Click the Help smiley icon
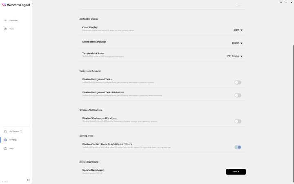294x184 pixels. point(5,148)
